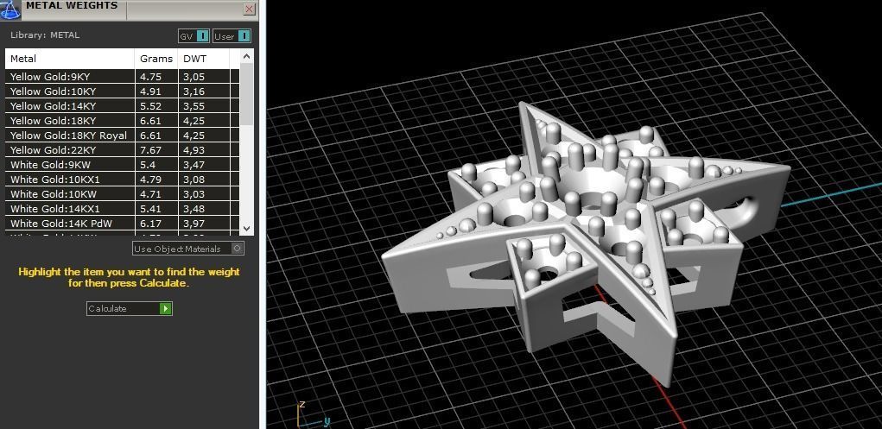Enable Use Object Materials option

tap(188, 249)
